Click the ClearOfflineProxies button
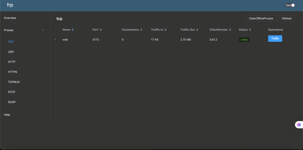Viewport: 303px width, 150px height. pos(261,18)
